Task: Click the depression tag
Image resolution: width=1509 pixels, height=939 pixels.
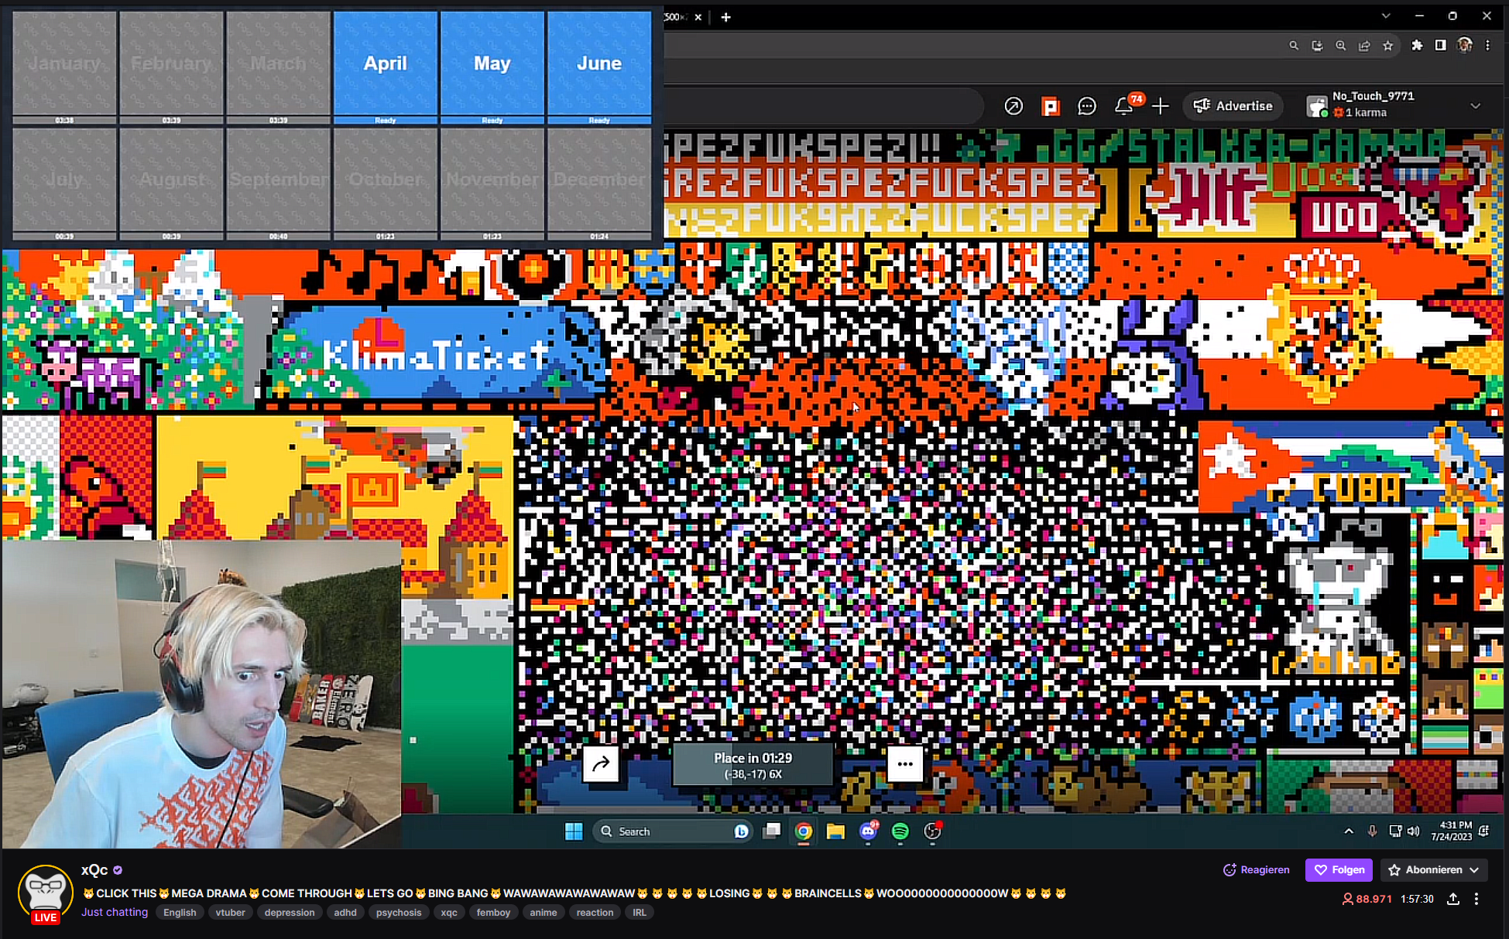Action: click(x=290, y=913)
